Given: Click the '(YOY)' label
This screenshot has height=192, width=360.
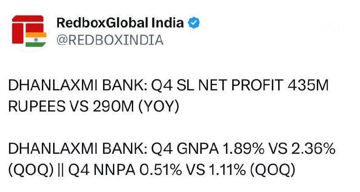Looking at the screenshot, I should pyautogui.click(x=159, y=107).
